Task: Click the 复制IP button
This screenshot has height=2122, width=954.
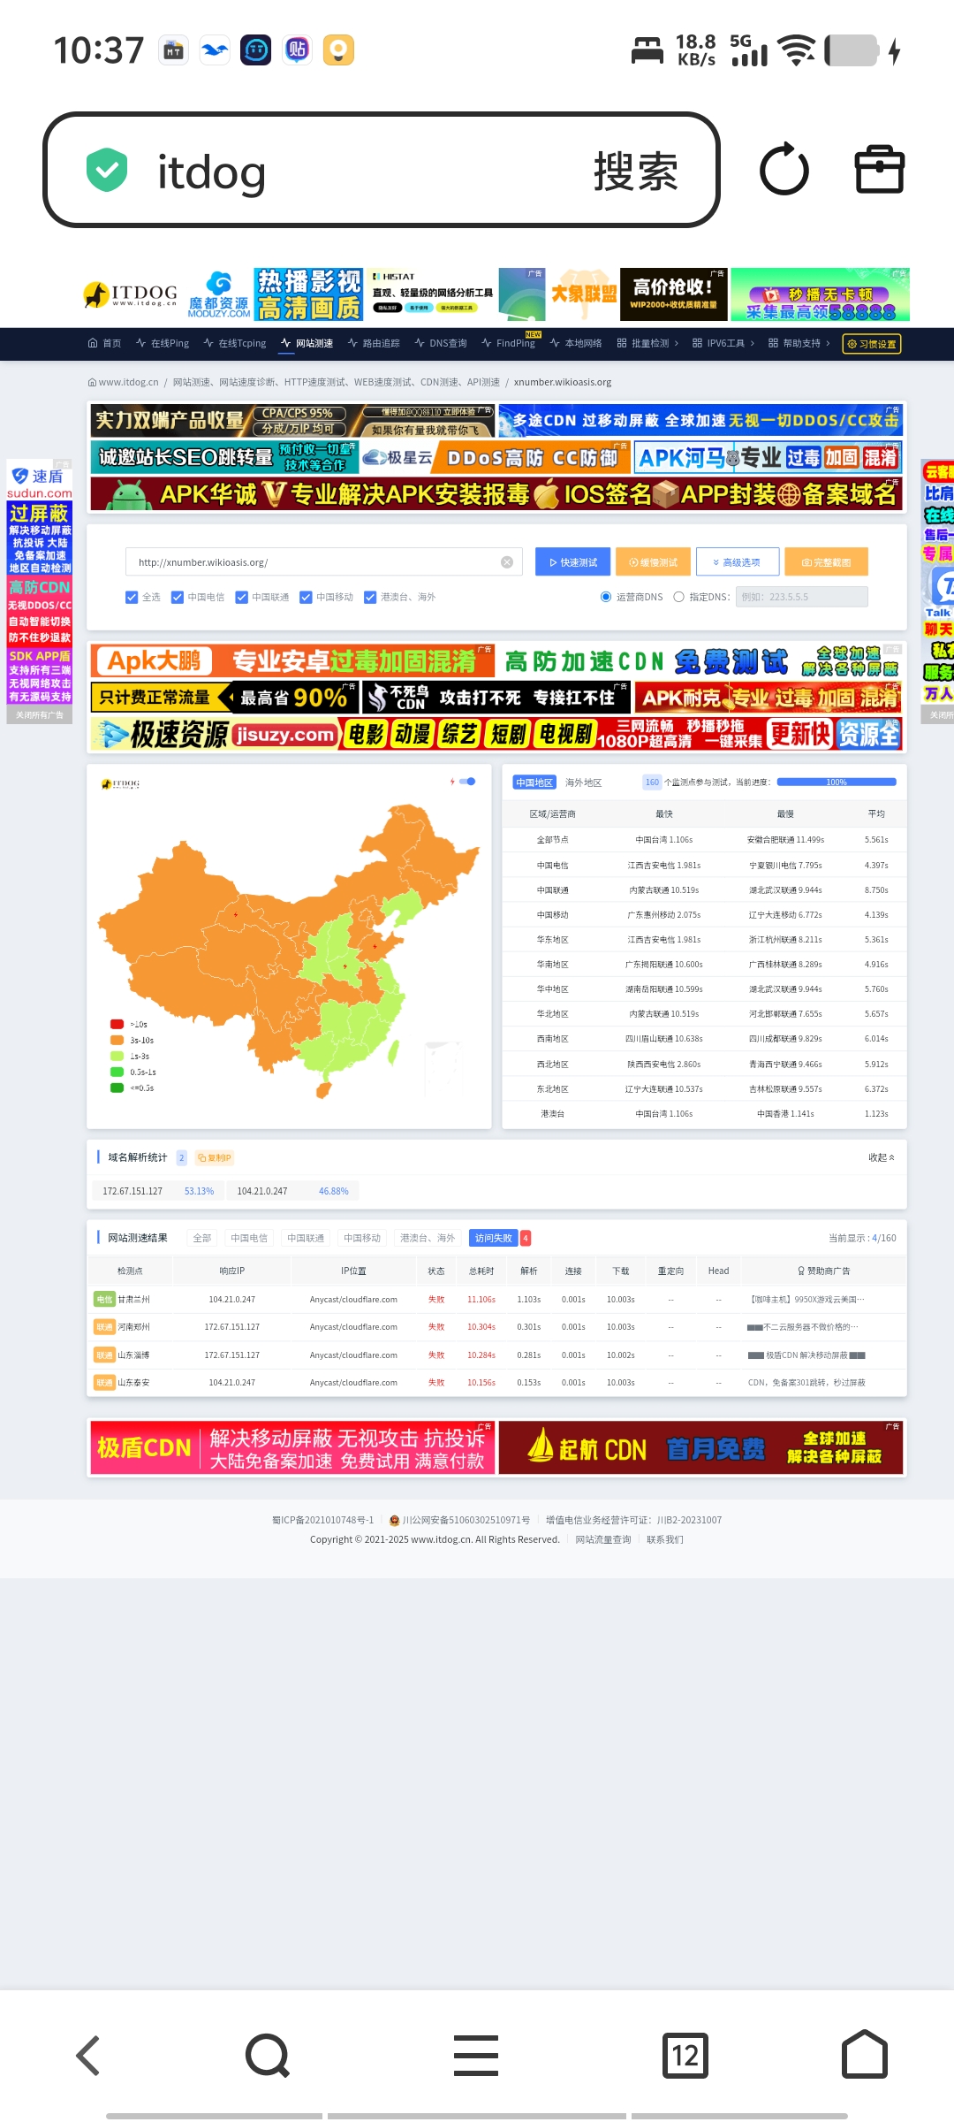Action: click(215, 1157)
